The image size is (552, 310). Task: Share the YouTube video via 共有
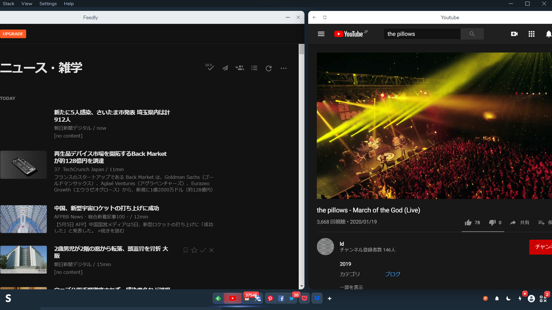click(x=520, y=223)
